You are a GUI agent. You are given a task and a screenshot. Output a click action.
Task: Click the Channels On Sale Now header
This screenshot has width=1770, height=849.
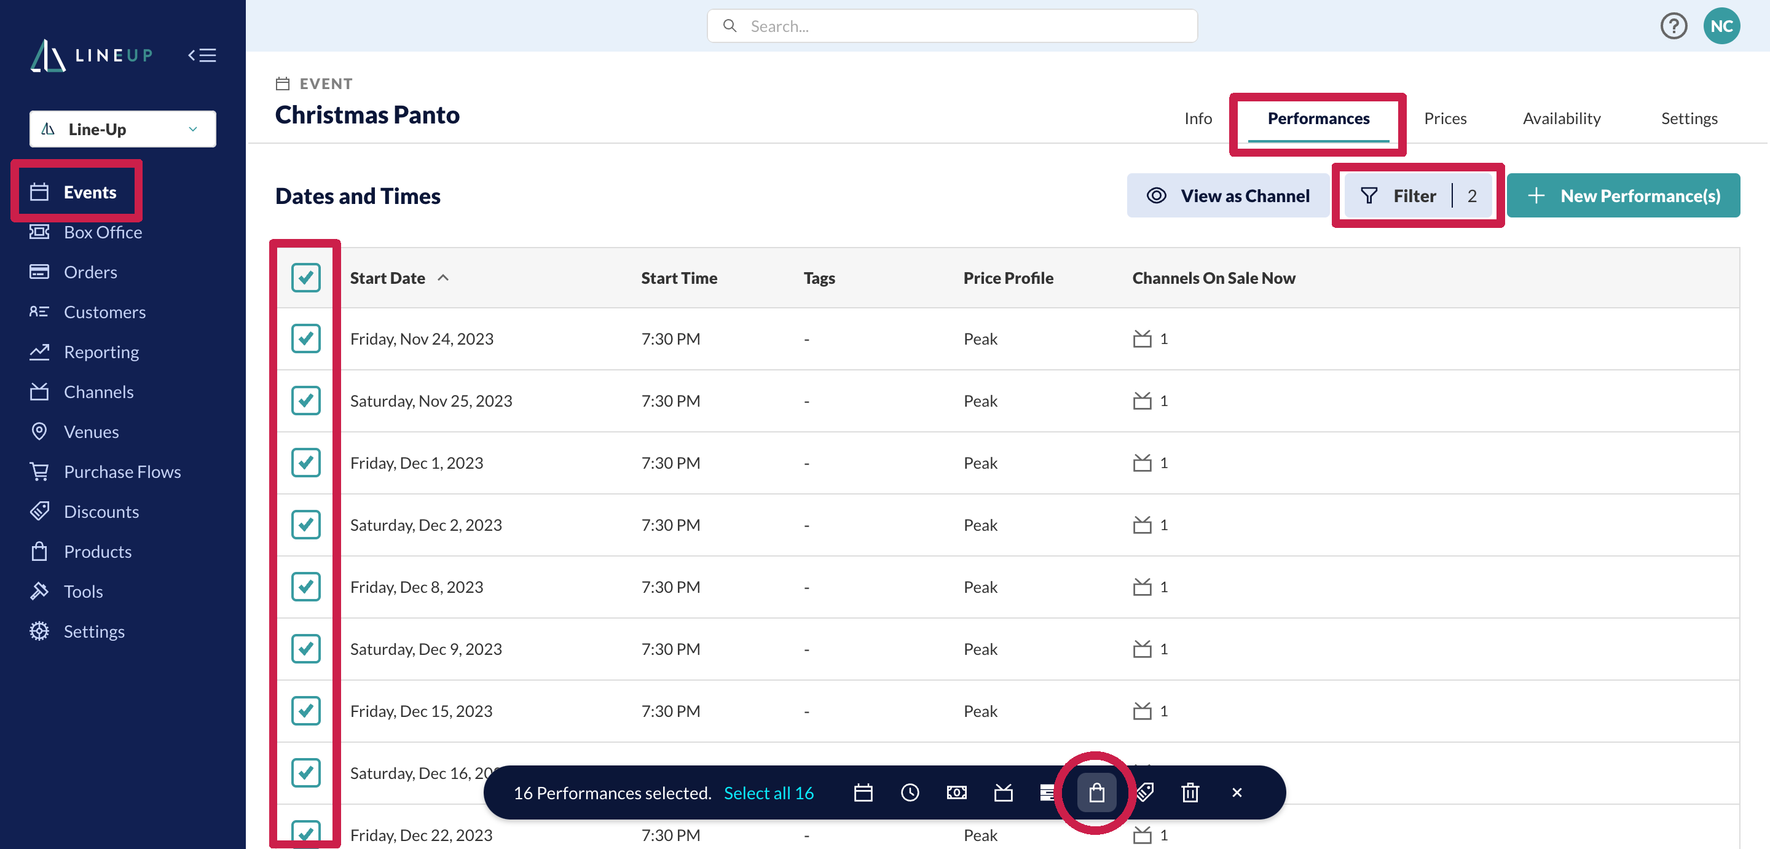[x=1213, y=278]
